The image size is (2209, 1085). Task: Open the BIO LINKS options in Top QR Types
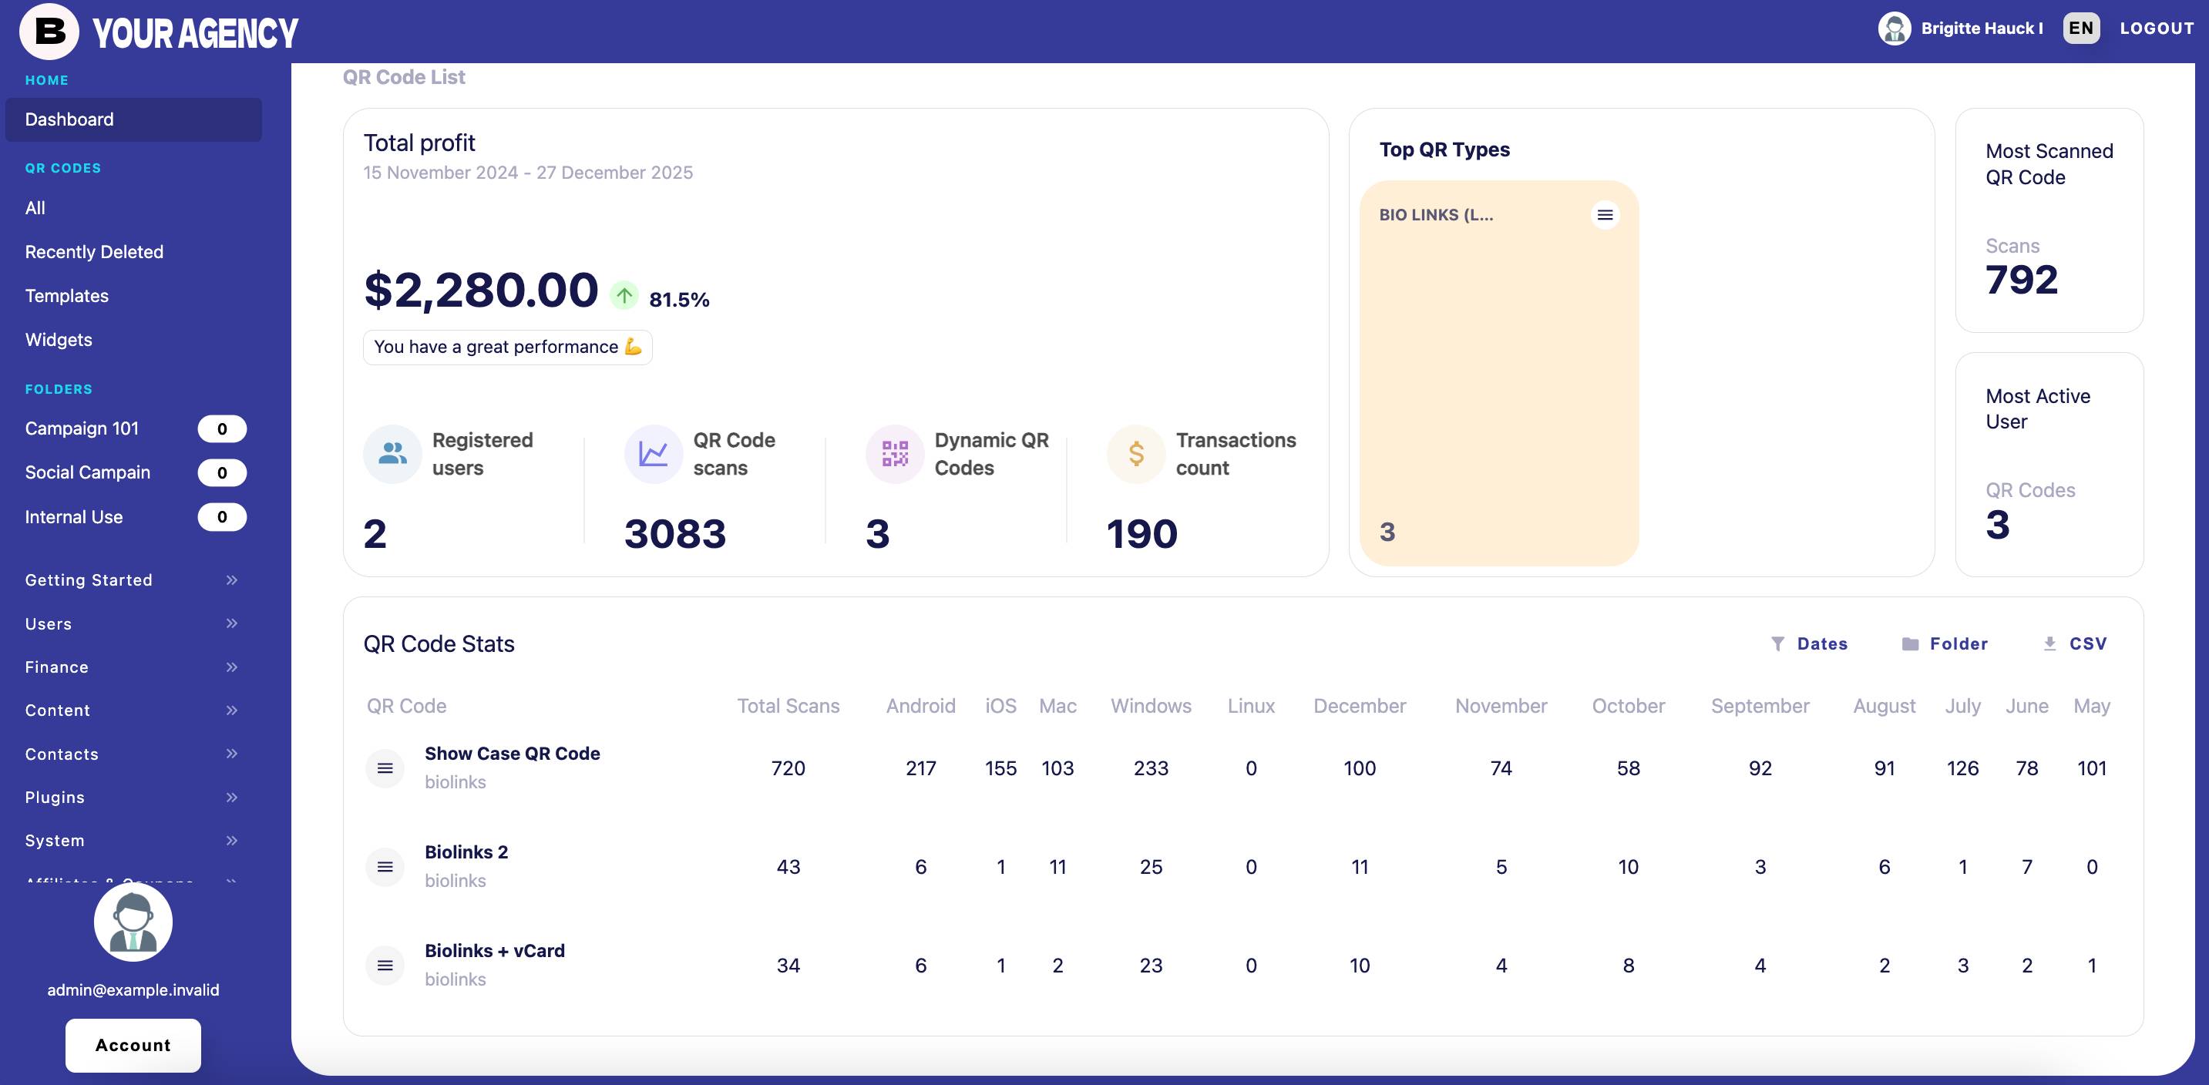(1605, 214)
